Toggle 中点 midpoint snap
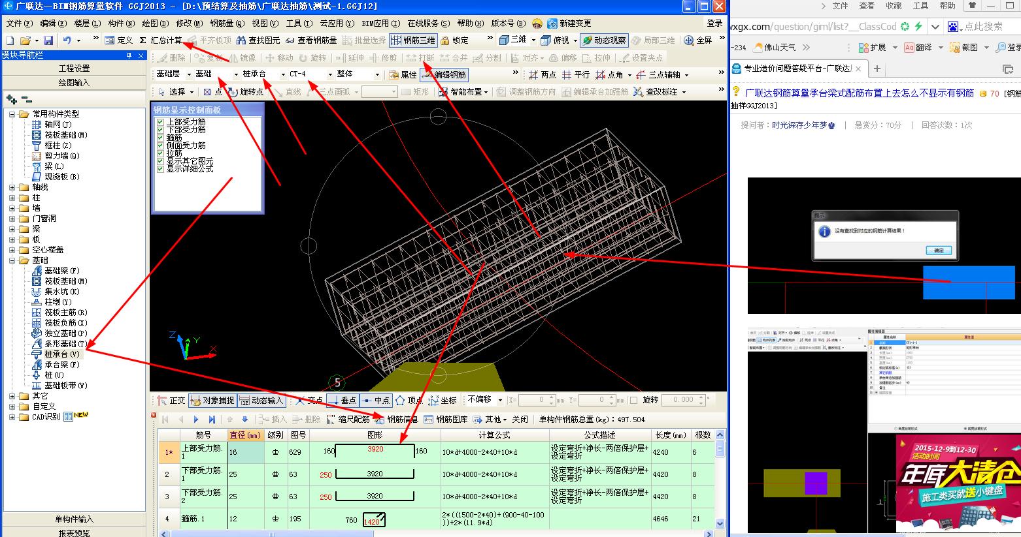 tap(376, 400)
